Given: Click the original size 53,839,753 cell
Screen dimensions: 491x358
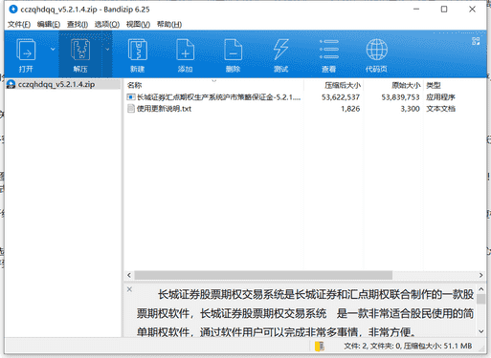Looking at the screenshot, I should click(x=400, y=97).
